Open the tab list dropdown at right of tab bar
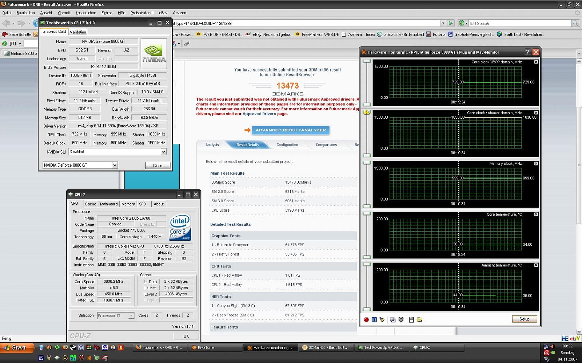This screenshot has height=363, width=582. pyautogui.click(x=579, y=53)
